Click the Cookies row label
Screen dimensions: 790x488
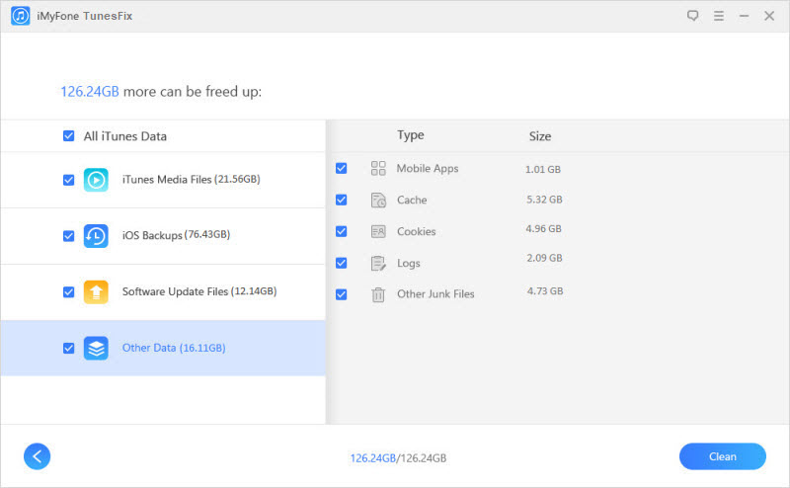point(416,231)
